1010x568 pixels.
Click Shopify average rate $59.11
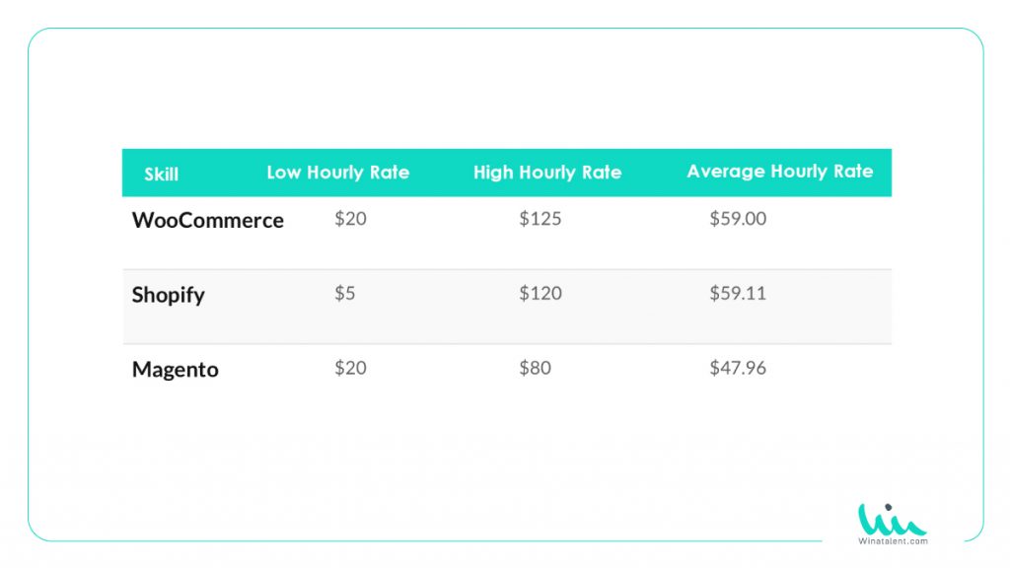click(x=738, y=293)
